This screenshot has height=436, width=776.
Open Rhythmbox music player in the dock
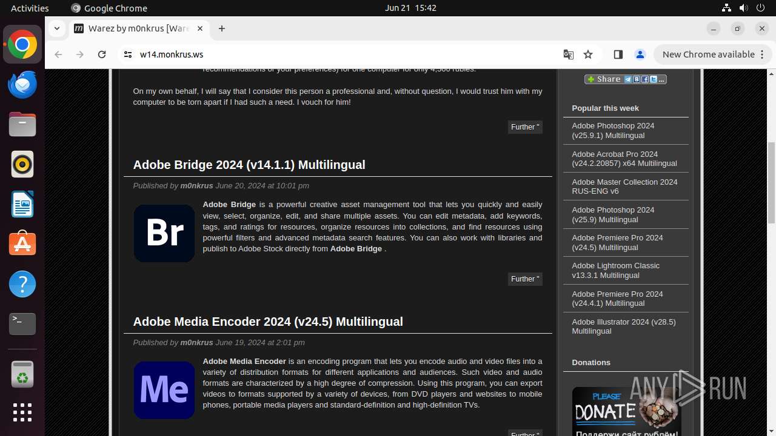[22, 164]
